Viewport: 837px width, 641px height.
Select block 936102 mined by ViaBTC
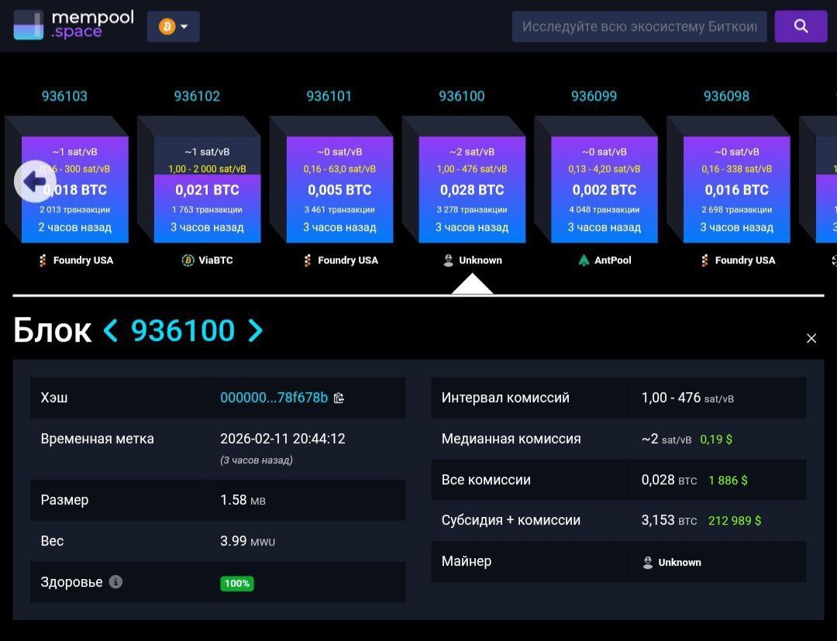tap(207, 189)
